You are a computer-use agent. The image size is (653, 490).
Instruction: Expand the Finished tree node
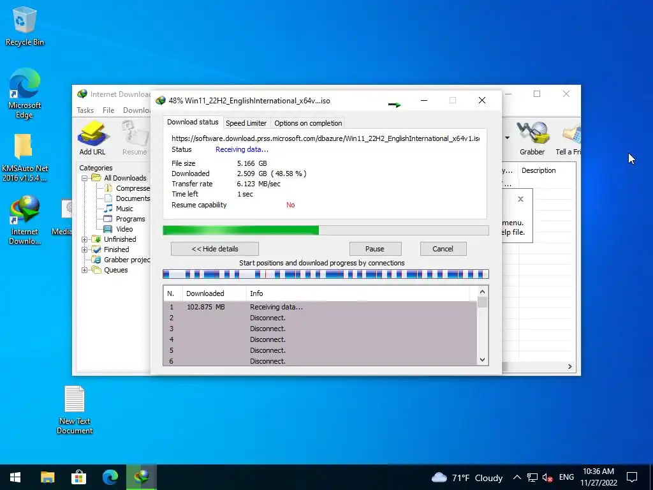click(x=84, y=249)
